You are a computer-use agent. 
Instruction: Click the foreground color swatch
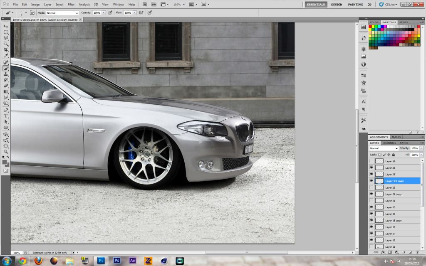pyautogui.click(x=5, y=163)
